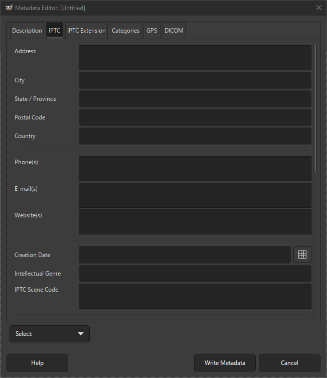This screenshot has width=327, height=378.
Task: Switch to the Description tab
Action: click(27, 31)
